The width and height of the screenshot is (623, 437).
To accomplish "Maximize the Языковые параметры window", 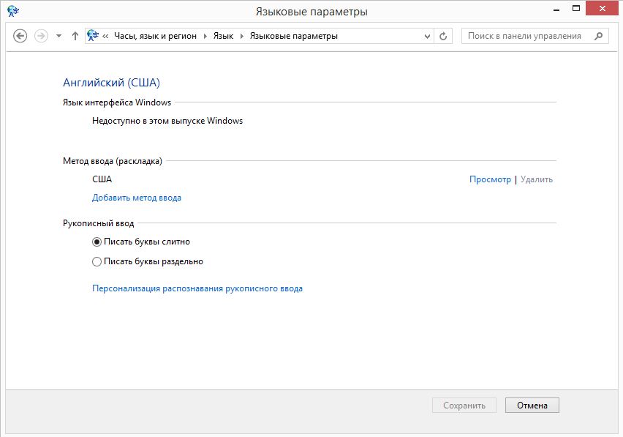I will point(577,9).
